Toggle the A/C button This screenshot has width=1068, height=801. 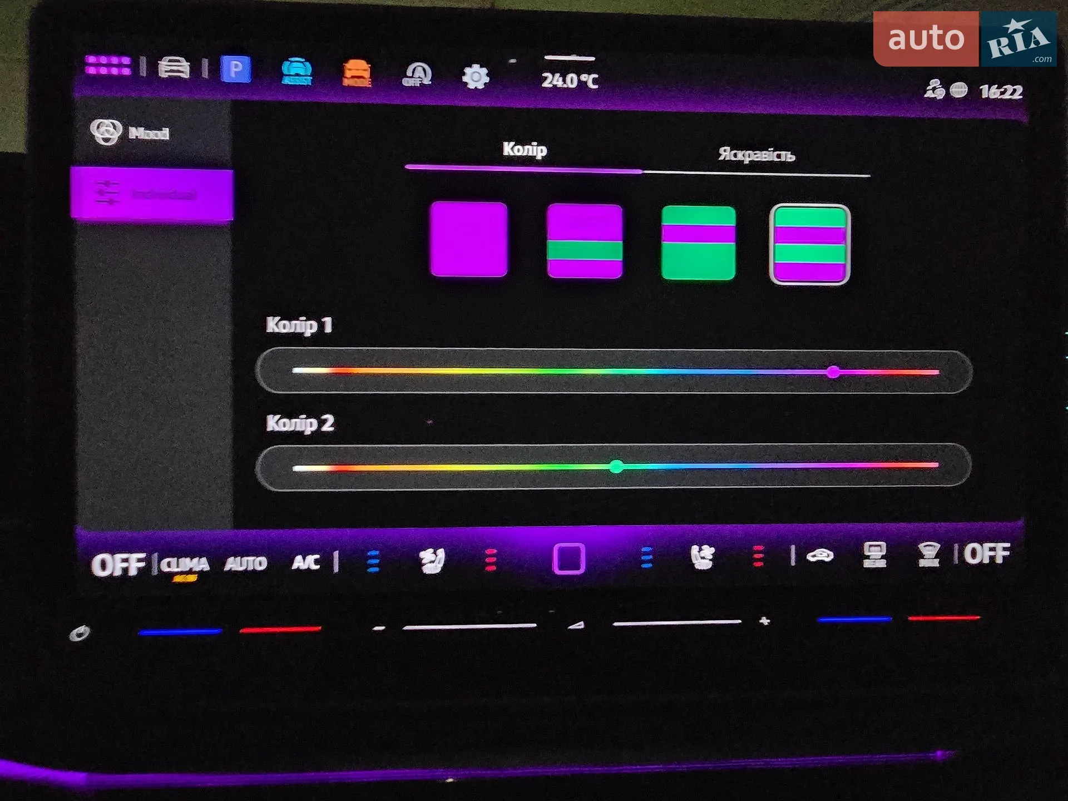(306, 562)
